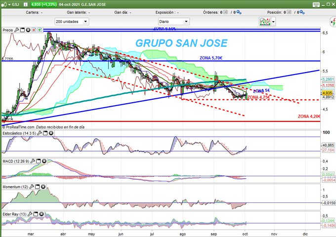
Task: Click the -0,0150 momentum value tag
Action: 329,202
